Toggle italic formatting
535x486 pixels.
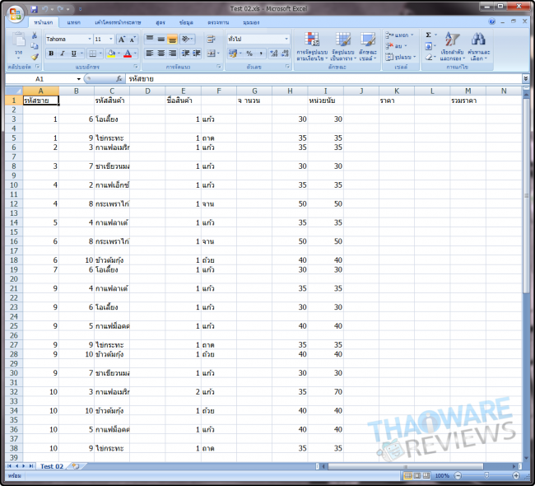(63, 54)
